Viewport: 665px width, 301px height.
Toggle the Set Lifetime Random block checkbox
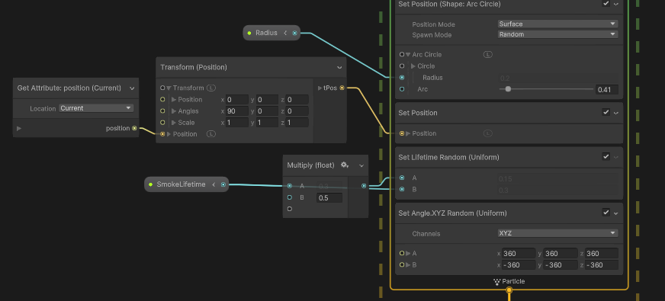(x=606, y=157)
